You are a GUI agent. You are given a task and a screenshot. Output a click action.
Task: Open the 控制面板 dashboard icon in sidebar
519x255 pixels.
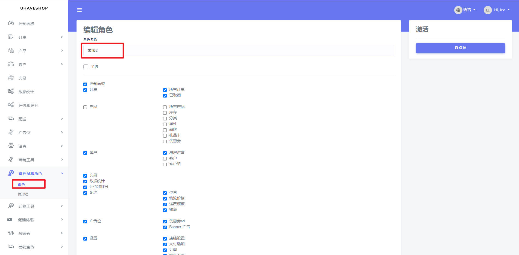tap(11, 24)
